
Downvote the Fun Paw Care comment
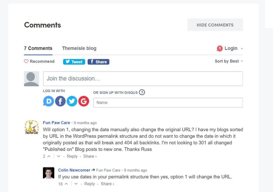click(58, 156)
